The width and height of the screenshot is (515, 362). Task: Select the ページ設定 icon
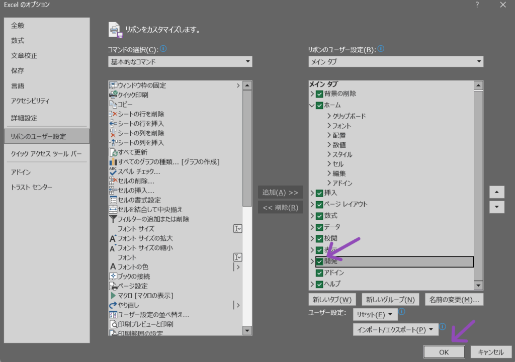[x=113, y=286]
